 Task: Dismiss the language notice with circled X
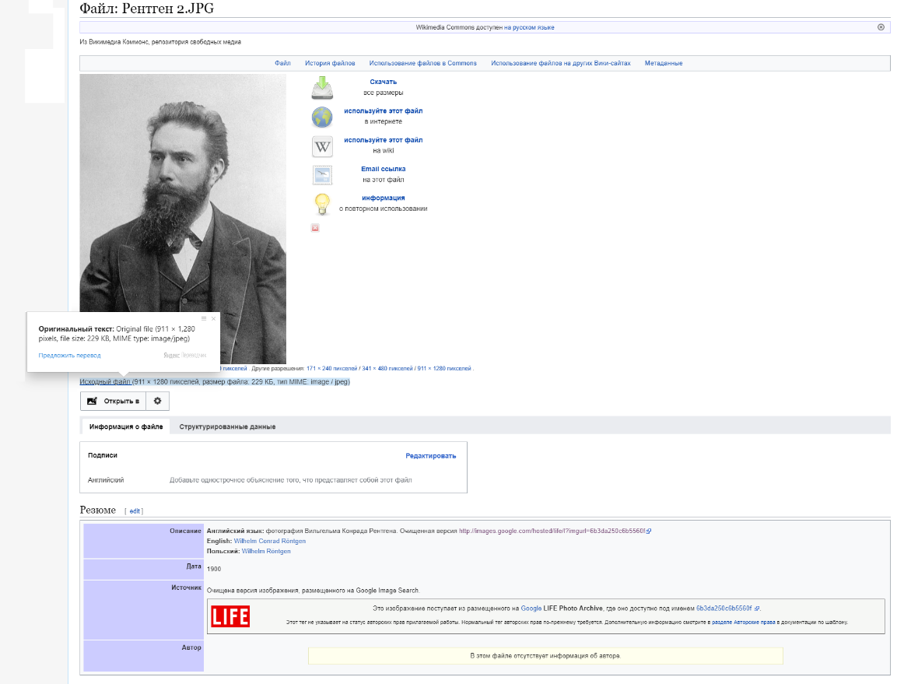[x=881, y=27]
